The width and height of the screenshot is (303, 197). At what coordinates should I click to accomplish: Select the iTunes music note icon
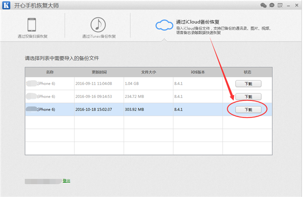[x=98, y=25]
